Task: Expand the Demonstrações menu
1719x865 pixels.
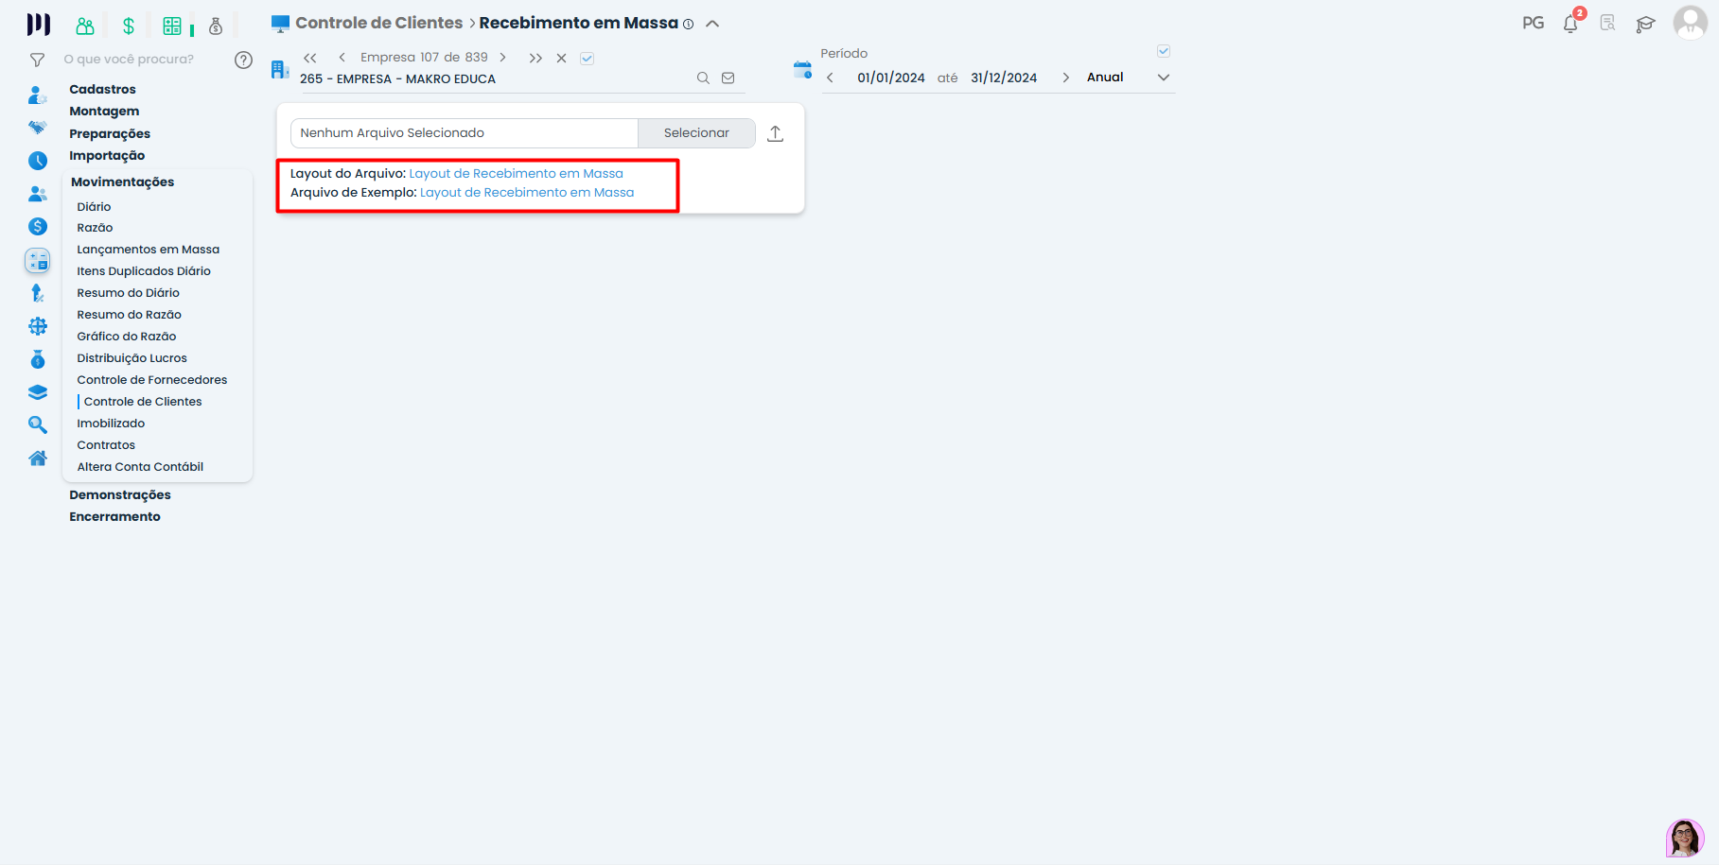Action: pos(120,494)
